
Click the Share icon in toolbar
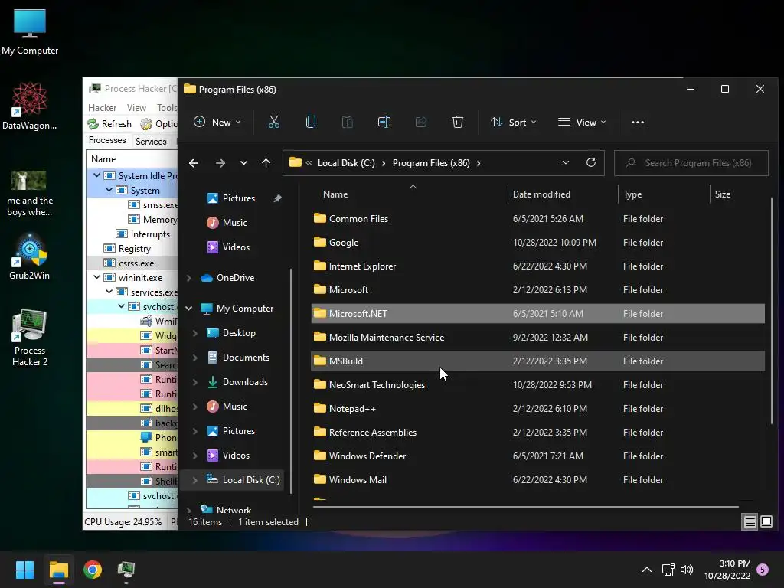(x=421, y=122)
